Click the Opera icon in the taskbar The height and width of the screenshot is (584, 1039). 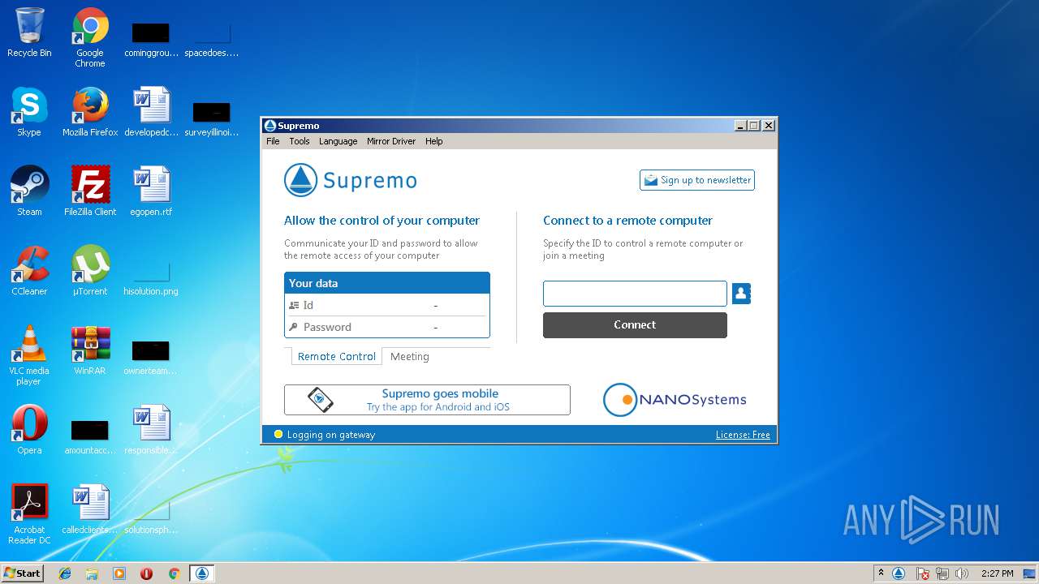click(x=146, y=573)
